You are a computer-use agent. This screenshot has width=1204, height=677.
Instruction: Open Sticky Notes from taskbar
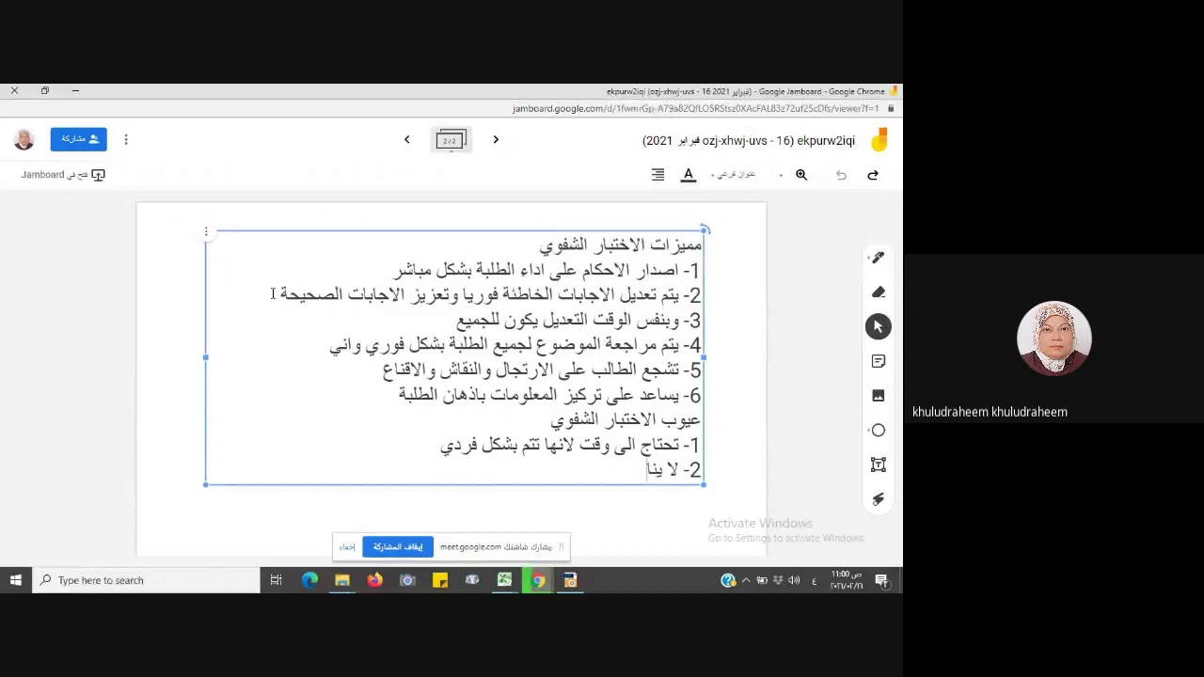point(439,580)
